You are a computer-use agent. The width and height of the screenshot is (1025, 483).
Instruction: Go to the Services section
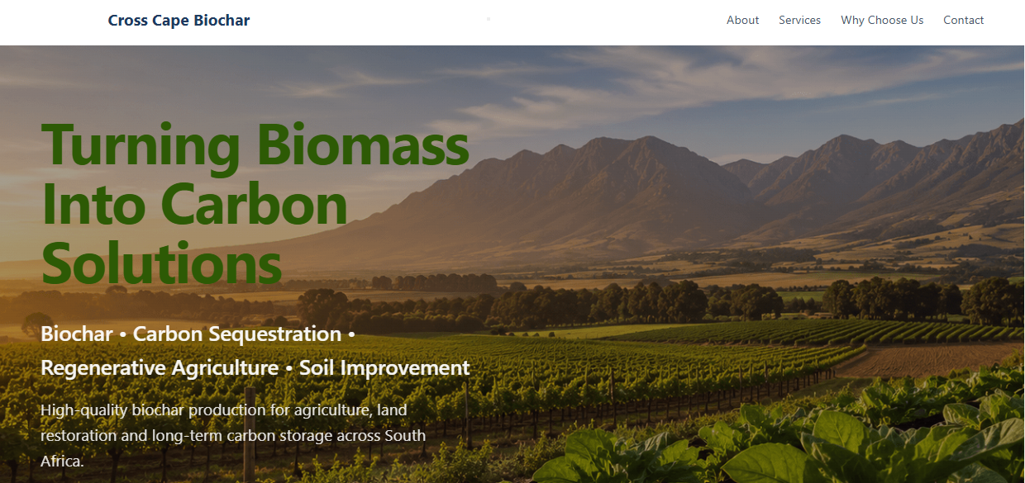[799, 21]
